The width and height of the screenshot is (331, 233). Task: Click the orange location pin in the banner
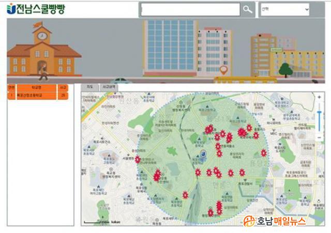[x=223, y=69]
